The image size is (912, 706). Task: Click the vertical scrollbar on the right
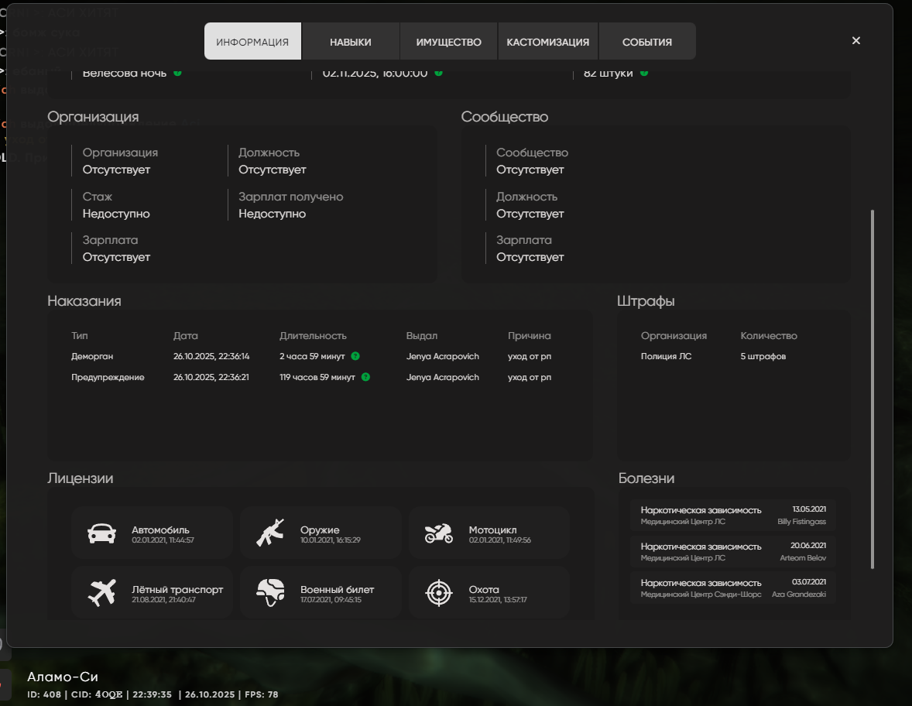[872, 387]
